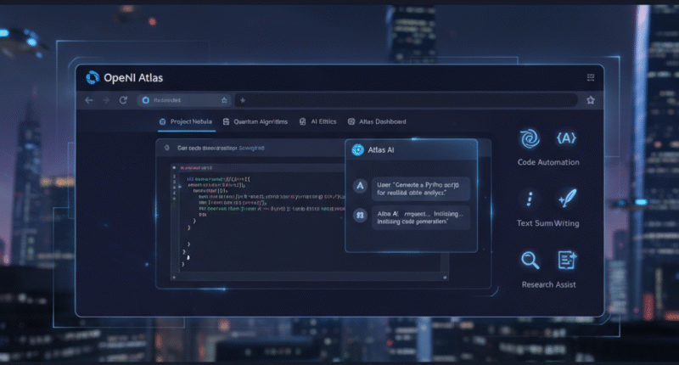Open the Research magnifying glass icon
The width and height of the screenshot is (679, 365).
click(x=530, y=261)
